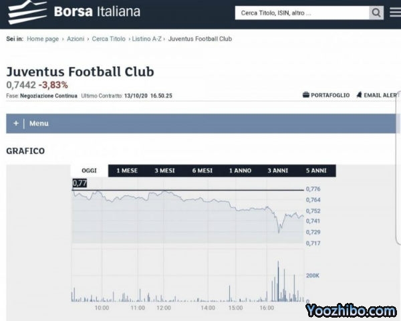Open the Cerca Titolo breadcrumb link
Screen dimensions: 401x321
[x=108, y=39]
